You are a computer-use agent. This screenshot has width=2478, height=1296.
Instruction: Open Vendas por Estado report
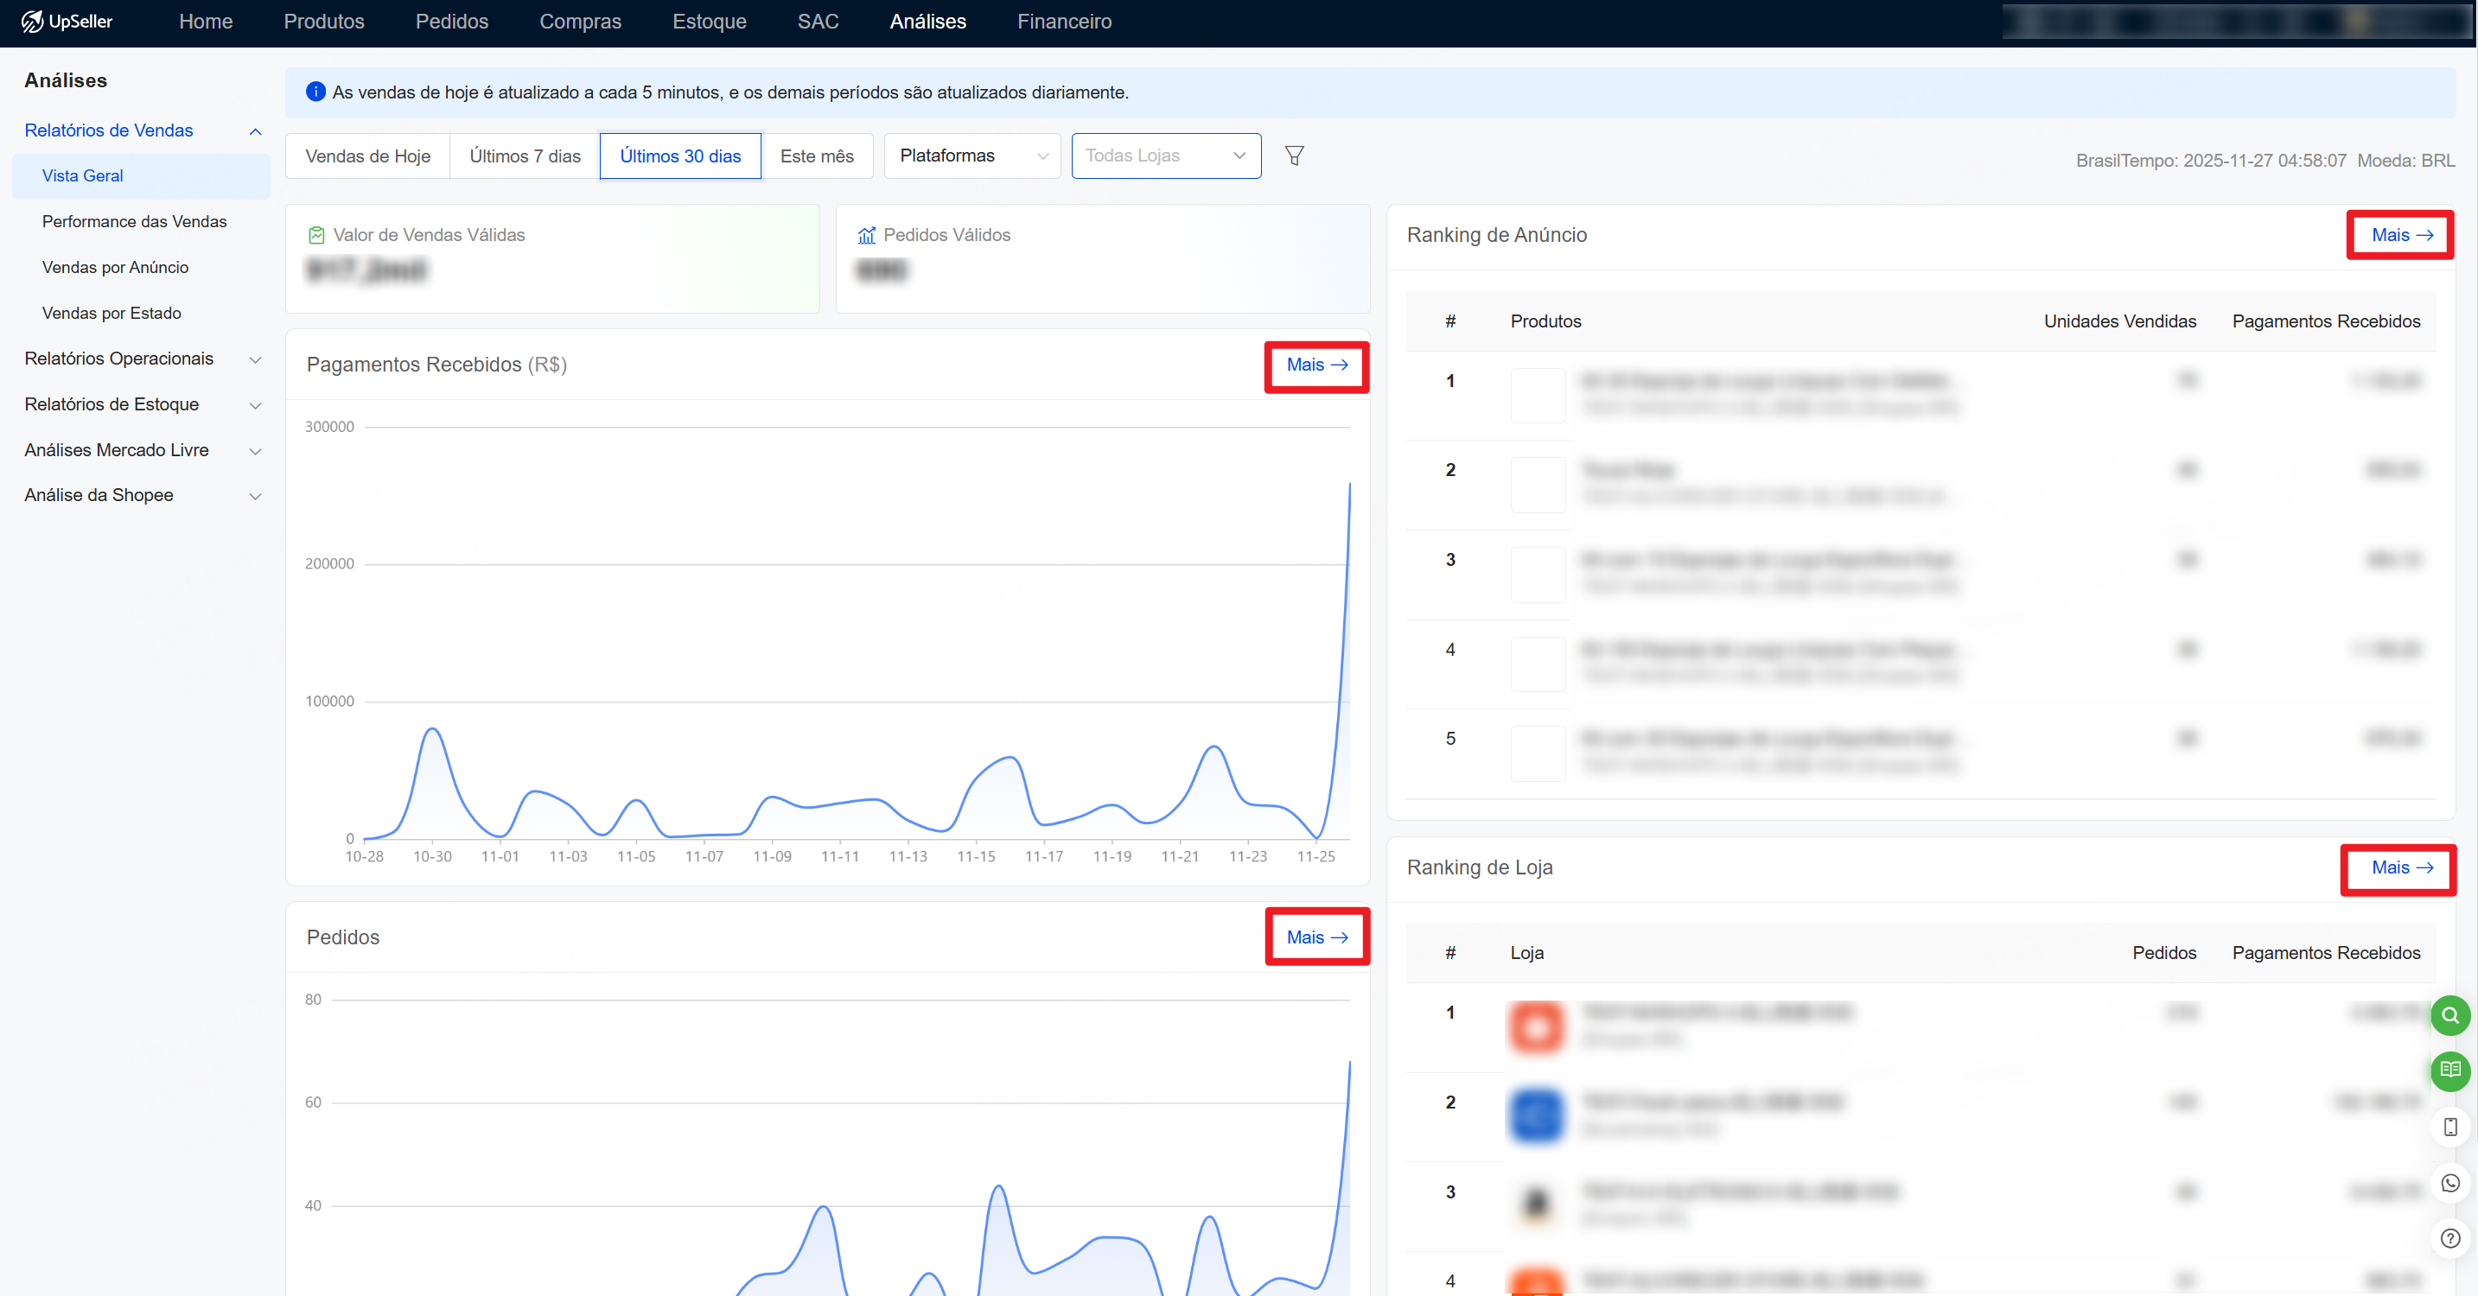pos(111,313)
